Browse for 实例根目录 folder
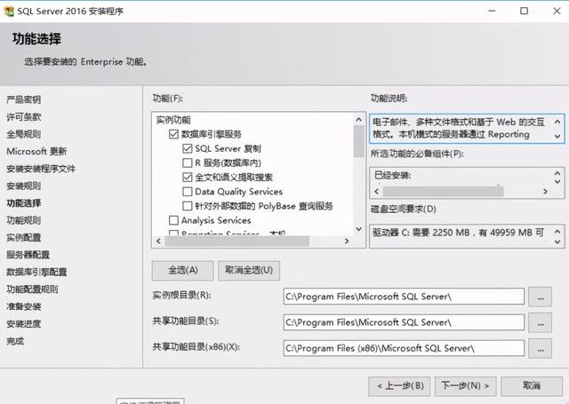The height and width of the screenshot is (404, 569). 541,297
